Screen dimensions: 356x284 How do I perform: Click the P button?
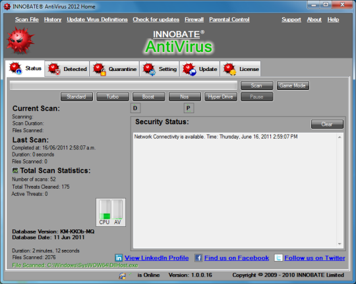(x=189, y=108)
